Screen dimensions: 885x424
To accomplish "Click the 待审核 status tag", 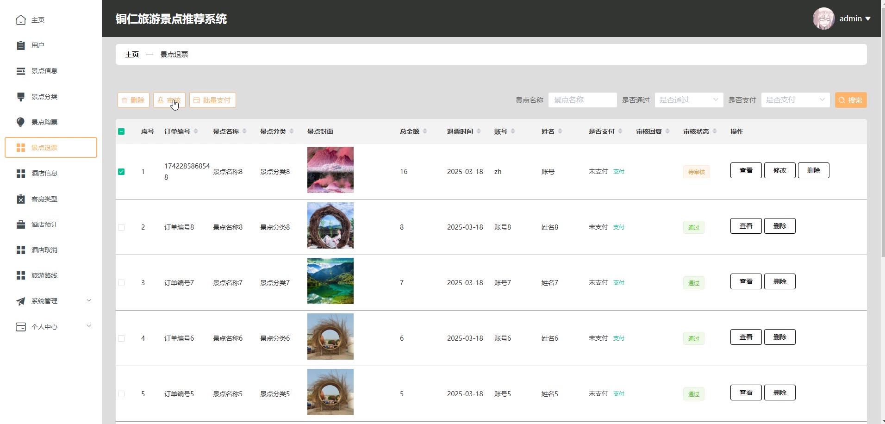I will (x=697, y=172).
